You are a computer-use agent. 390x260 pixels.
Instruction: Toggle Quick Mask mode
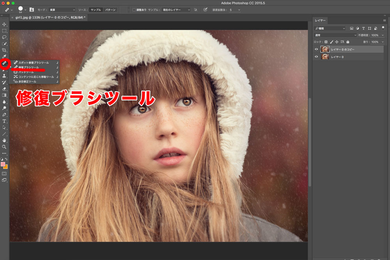click(4, 173)
